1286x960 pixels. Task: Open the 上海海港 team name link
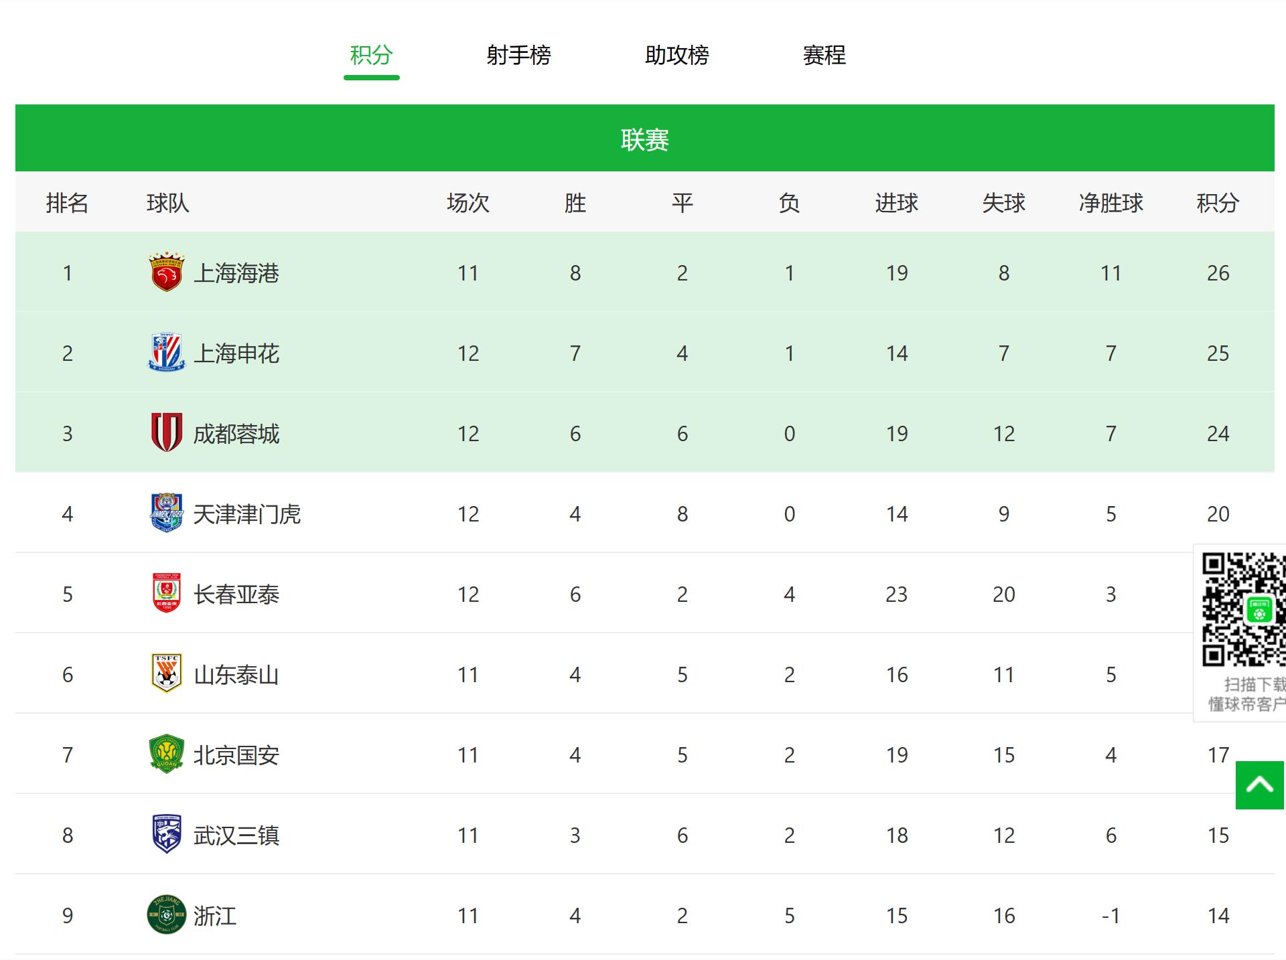click(x=236, y=273)
